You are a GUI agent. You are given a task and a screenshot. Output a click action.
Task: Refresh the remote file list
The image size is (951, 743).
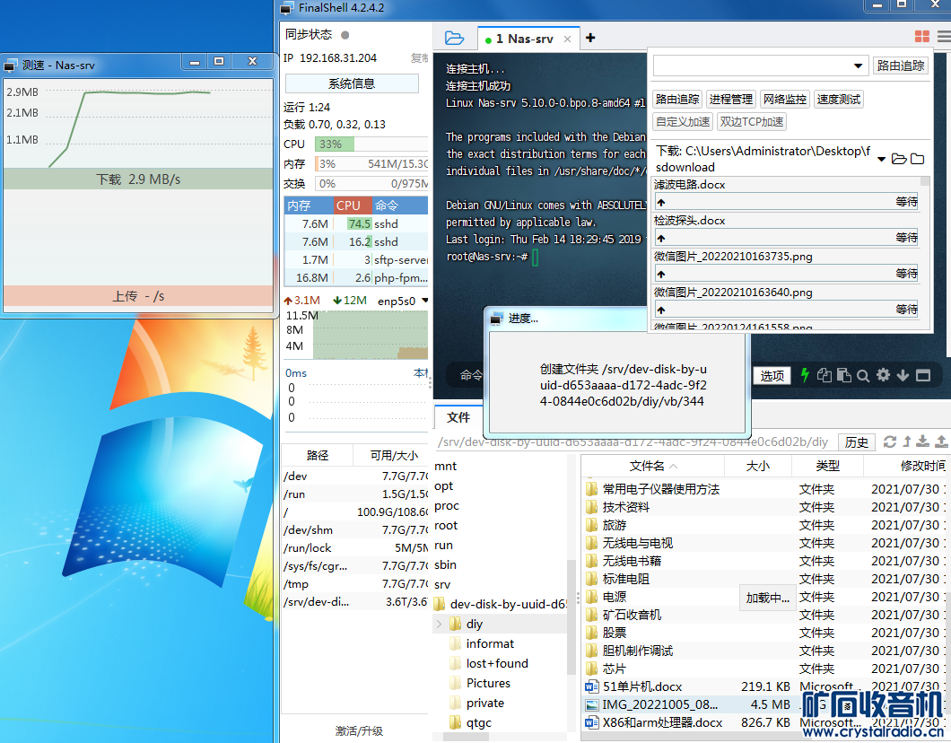click(890, 441)
